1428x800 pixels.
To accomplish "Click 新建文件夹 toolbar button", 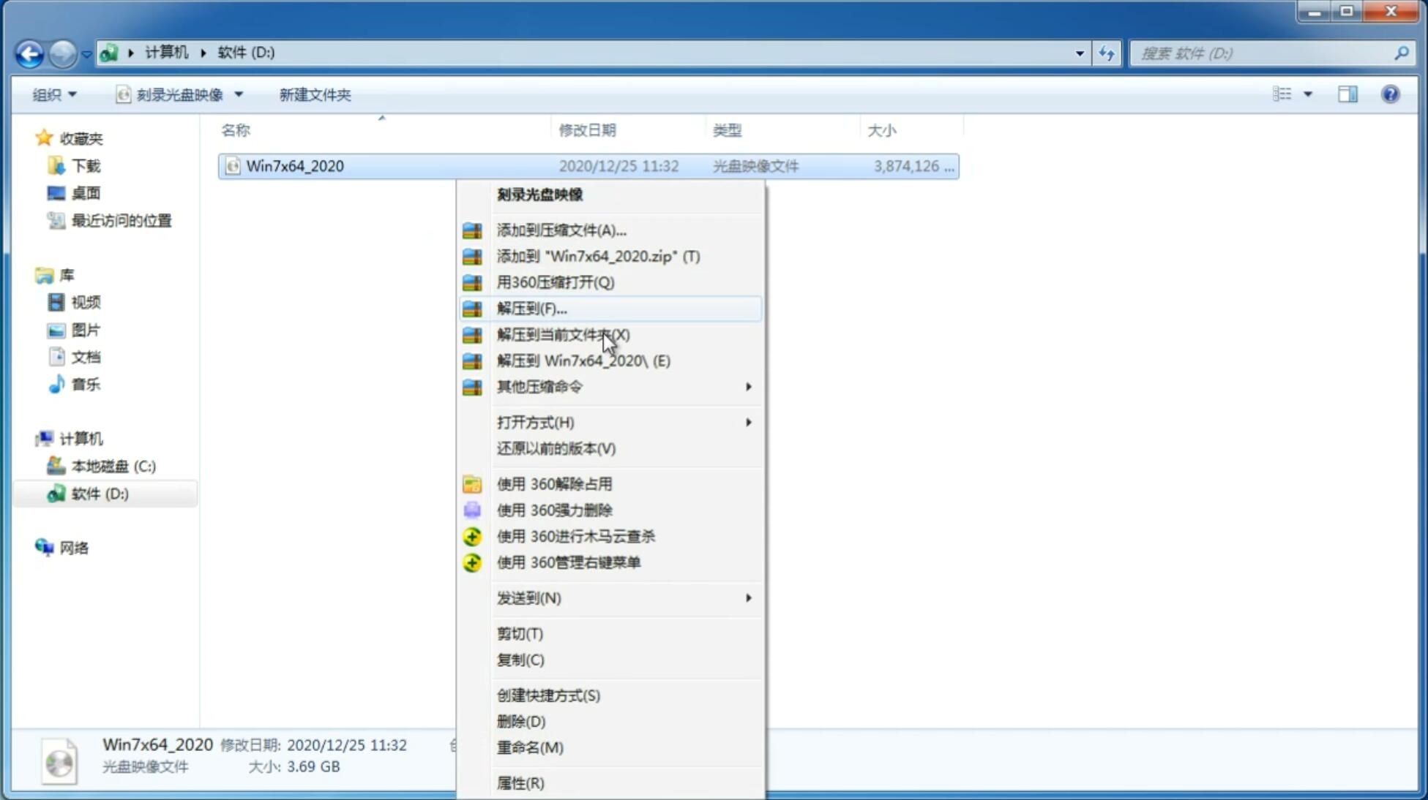I will (x=315, y=95).
